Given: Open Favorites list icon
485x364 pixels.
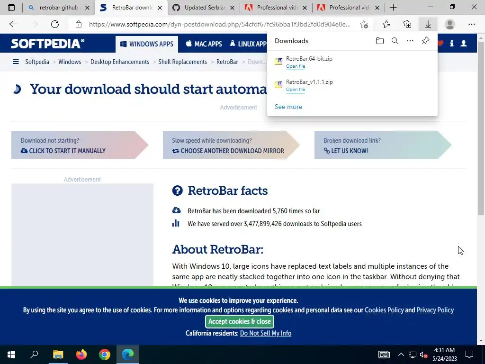Looking at the screenshot, I should 386,24.
